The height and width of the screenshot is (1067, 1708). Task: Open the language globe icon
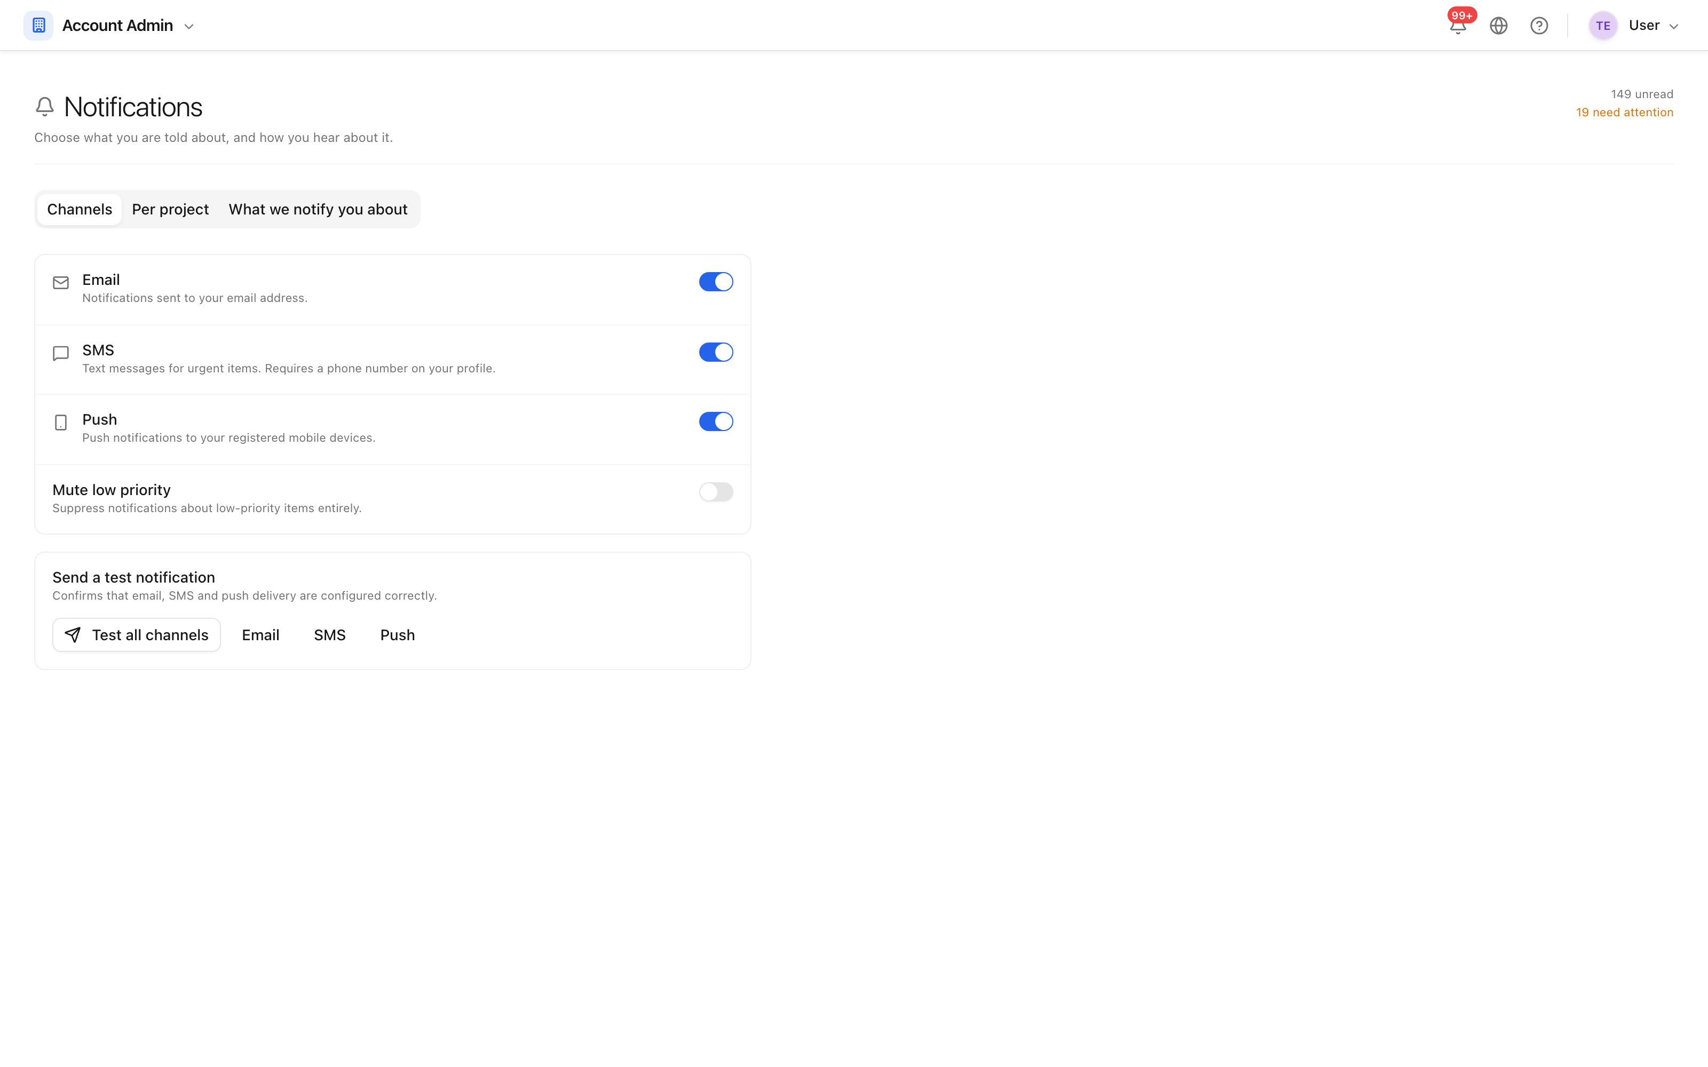pyautogui.click(x=1498, y=26)
